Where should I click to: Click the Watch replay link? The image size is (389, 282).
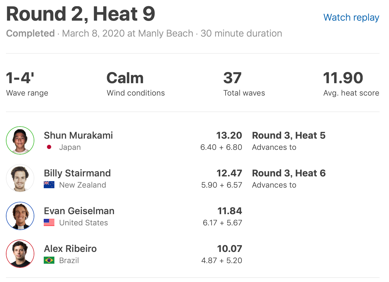click(x=351, y=18)
